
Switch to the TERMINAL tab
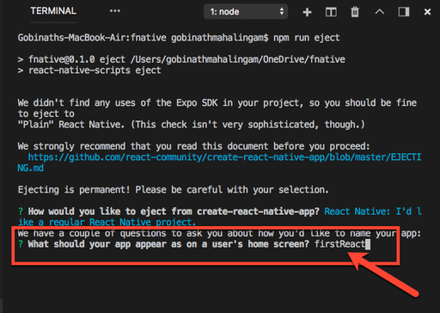[x=53, y=11]
